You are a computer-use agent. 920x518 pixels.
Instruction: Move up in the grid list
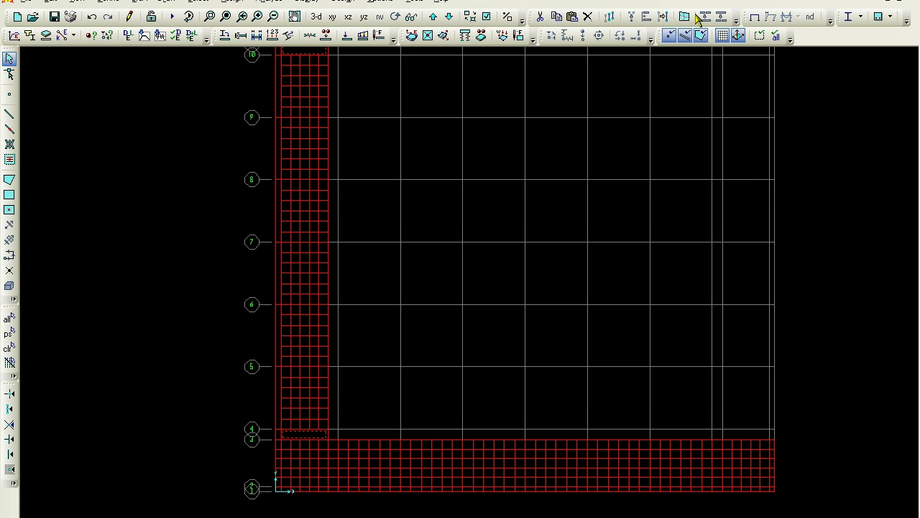(x=433, y=17)
